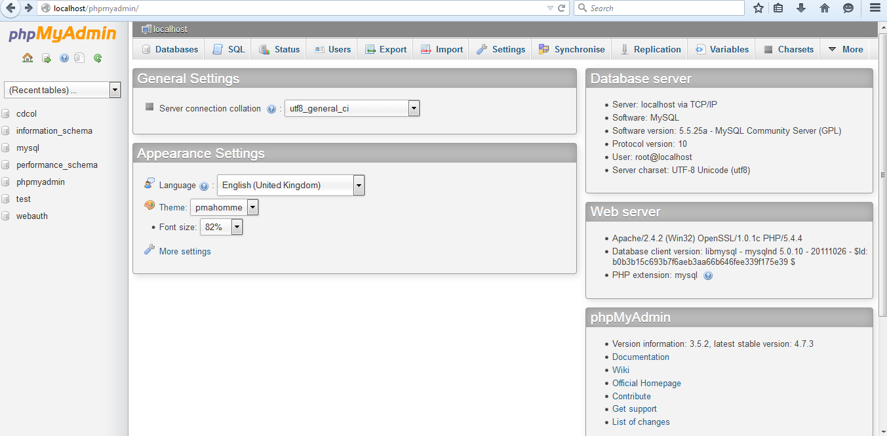Viewport: 887px width, 436px height.
Task: Click the server icon in localhost breadcrumb
Action: coord(146,29)
